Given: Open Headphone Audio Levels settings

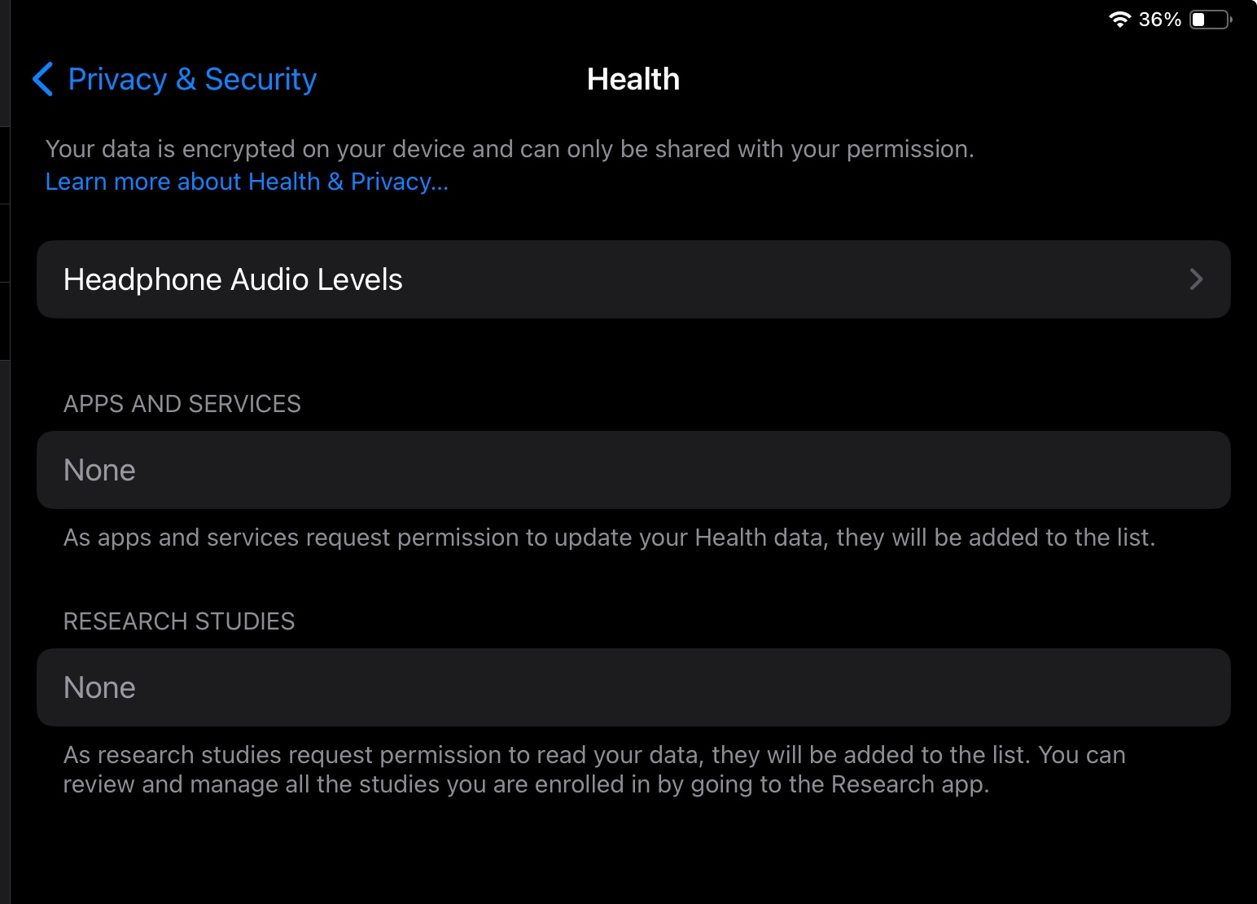Looking at the screenshot, I should [233, 279].
